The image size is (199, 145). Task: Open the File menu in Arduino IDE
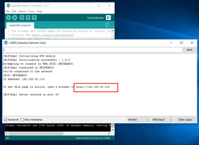click(8, 11)
